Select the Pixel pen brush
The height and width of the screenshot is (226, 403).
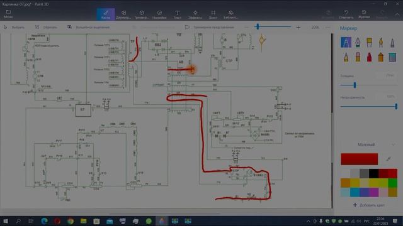[392, 42]
